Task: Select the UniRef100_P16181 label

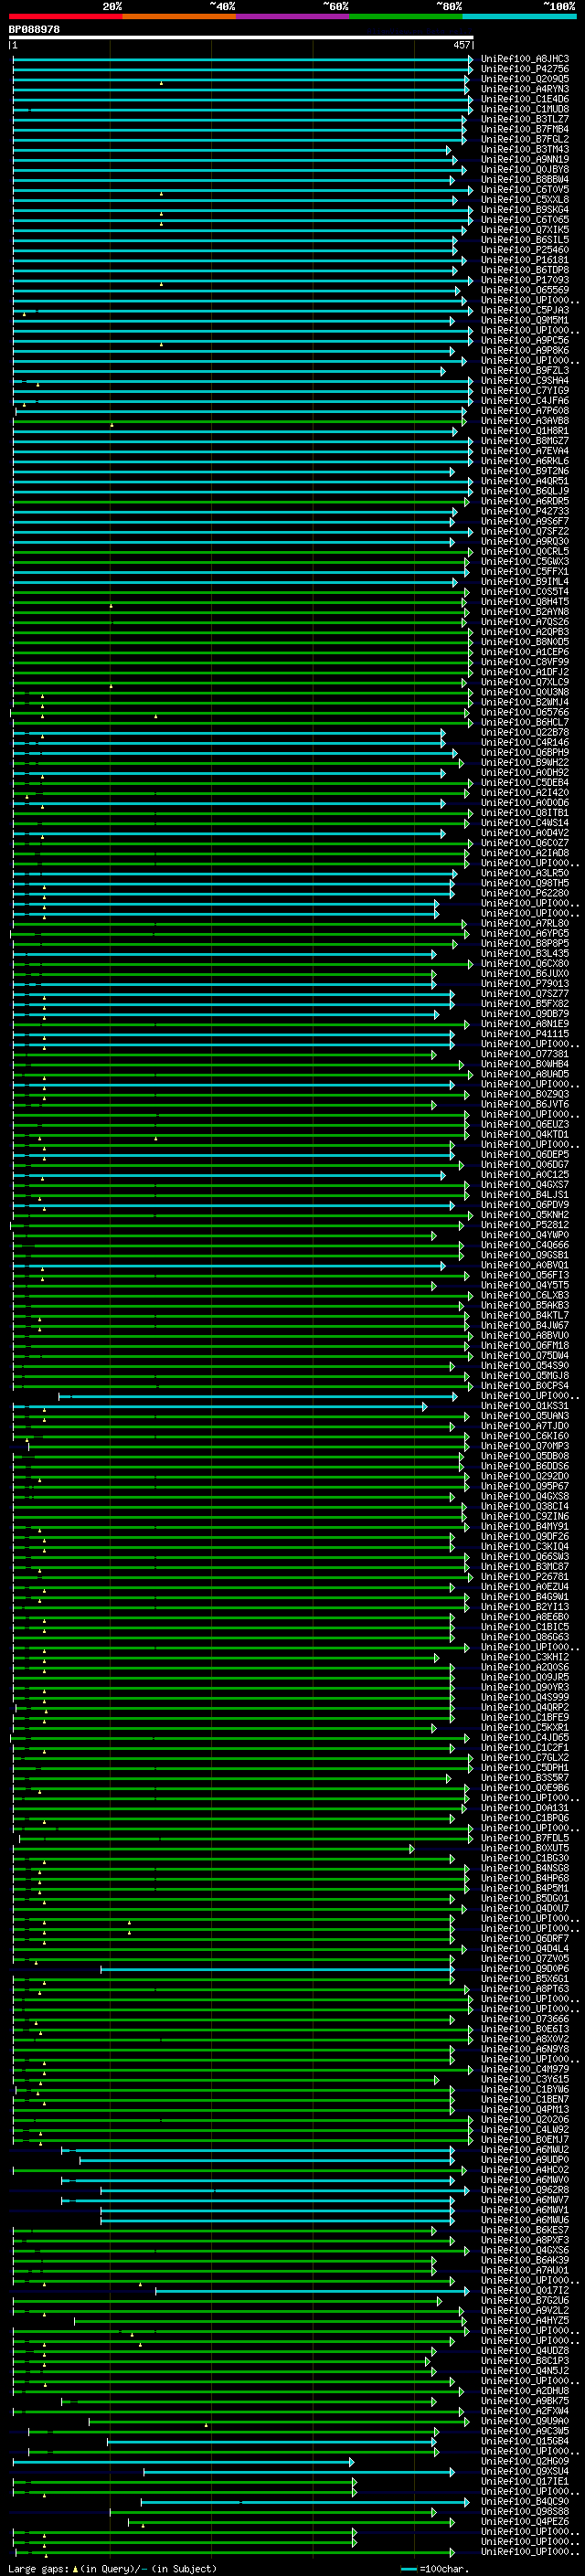Action: tap(525, 260)
